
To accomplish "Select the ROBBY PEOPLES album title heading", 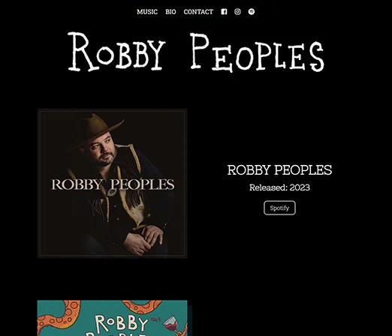I will (279, 170).
